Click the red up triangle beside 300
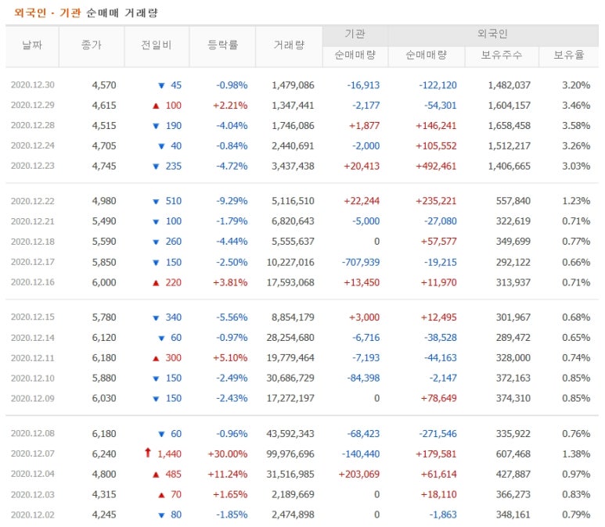The width and height of the screenshot is (605, 527). tap(156, 359)
